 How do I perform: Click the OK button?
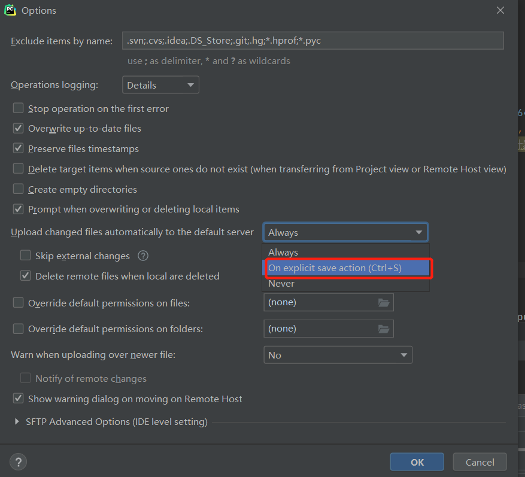[417, 462]
